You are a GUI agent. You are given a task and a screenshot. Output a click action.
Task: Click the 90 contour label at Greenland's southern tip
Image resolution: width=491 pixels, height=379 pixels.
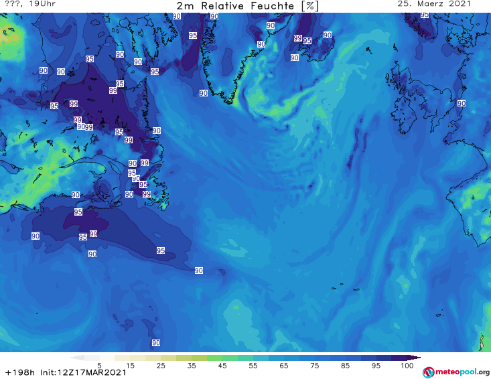pos(204,93)
